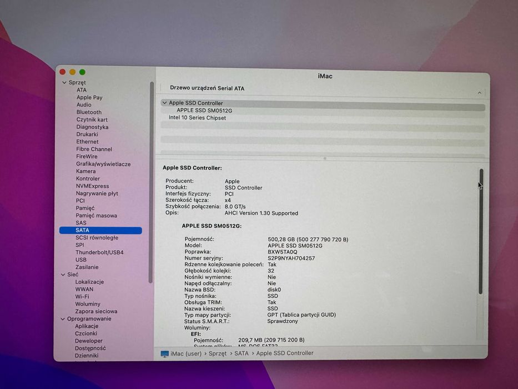Select Intel 10 Series Chipset row
This screenshot has width=518, height=389.
click(x=197, y=118)
